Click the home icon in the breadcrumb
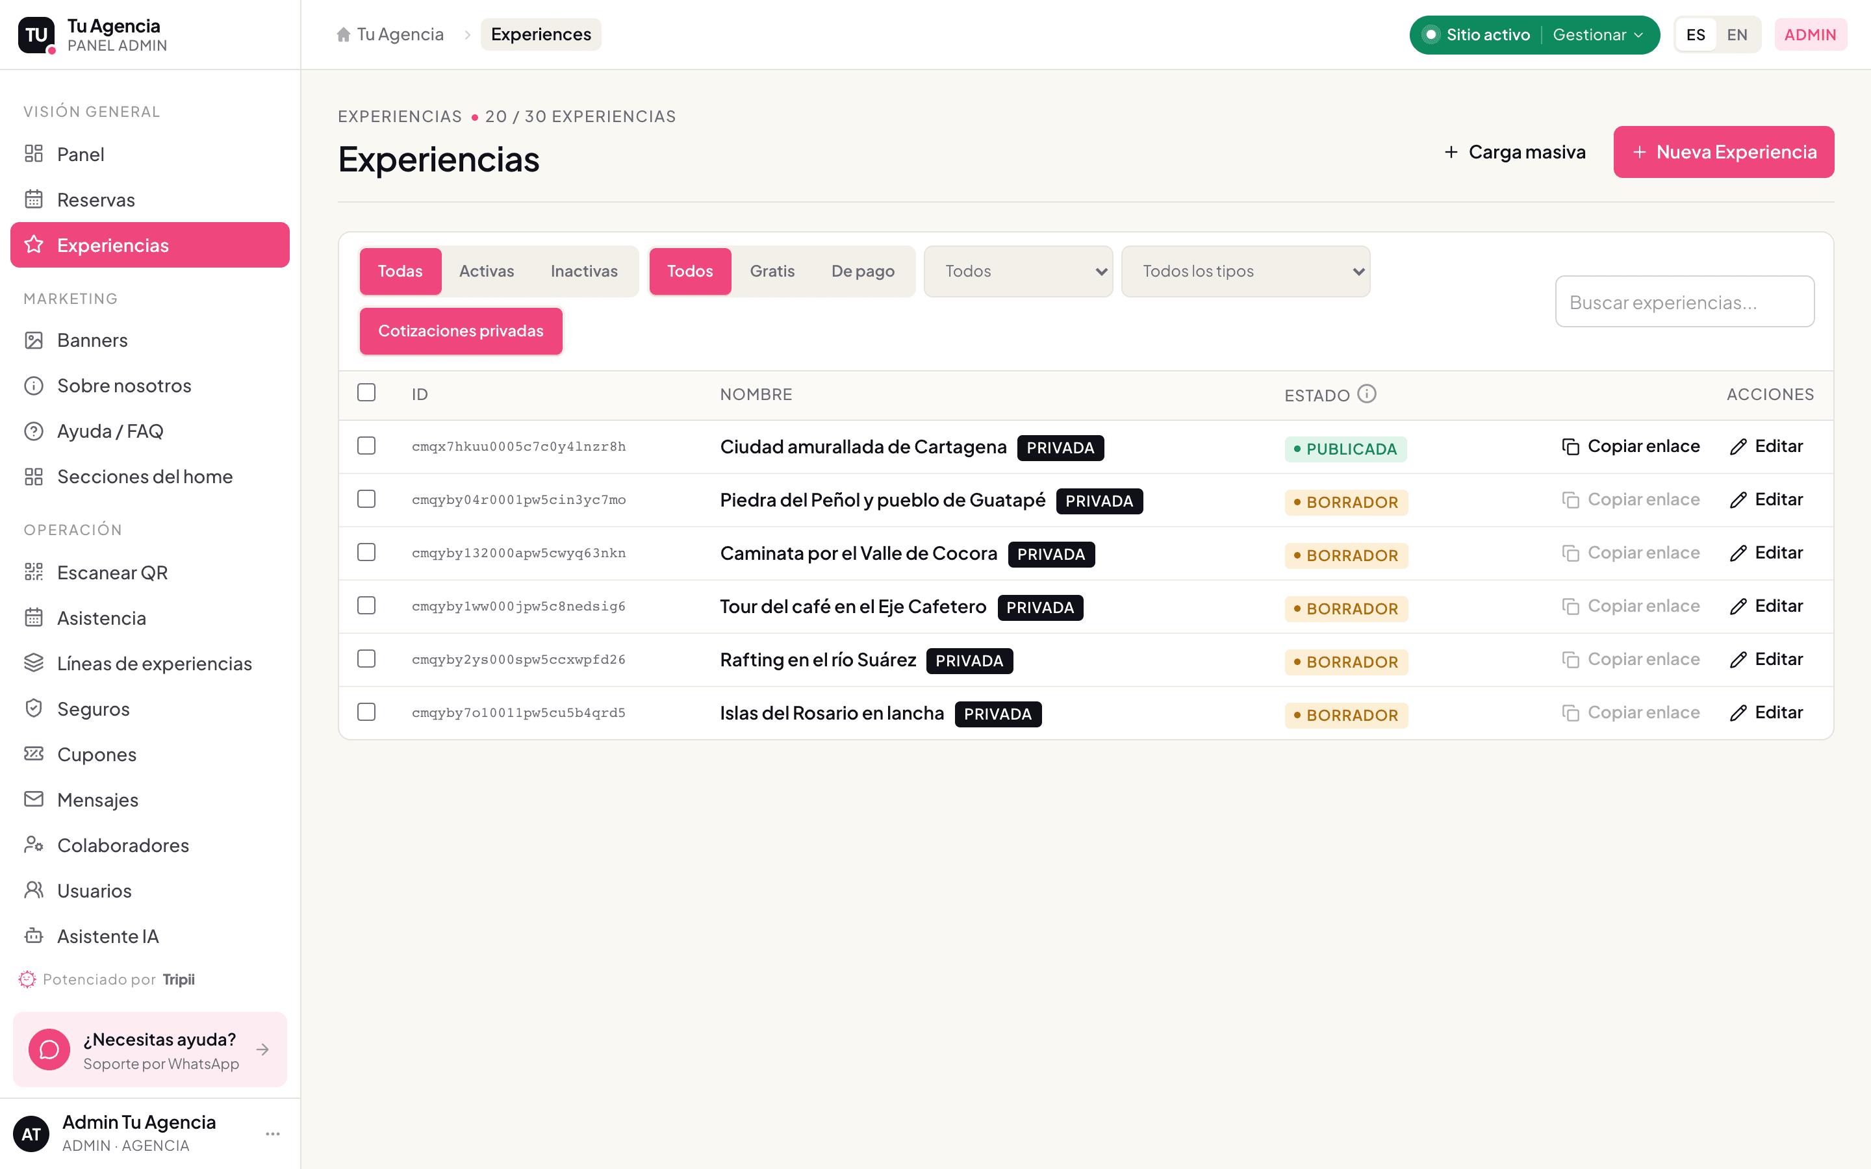1871x1169 pixels. point(343,35)
